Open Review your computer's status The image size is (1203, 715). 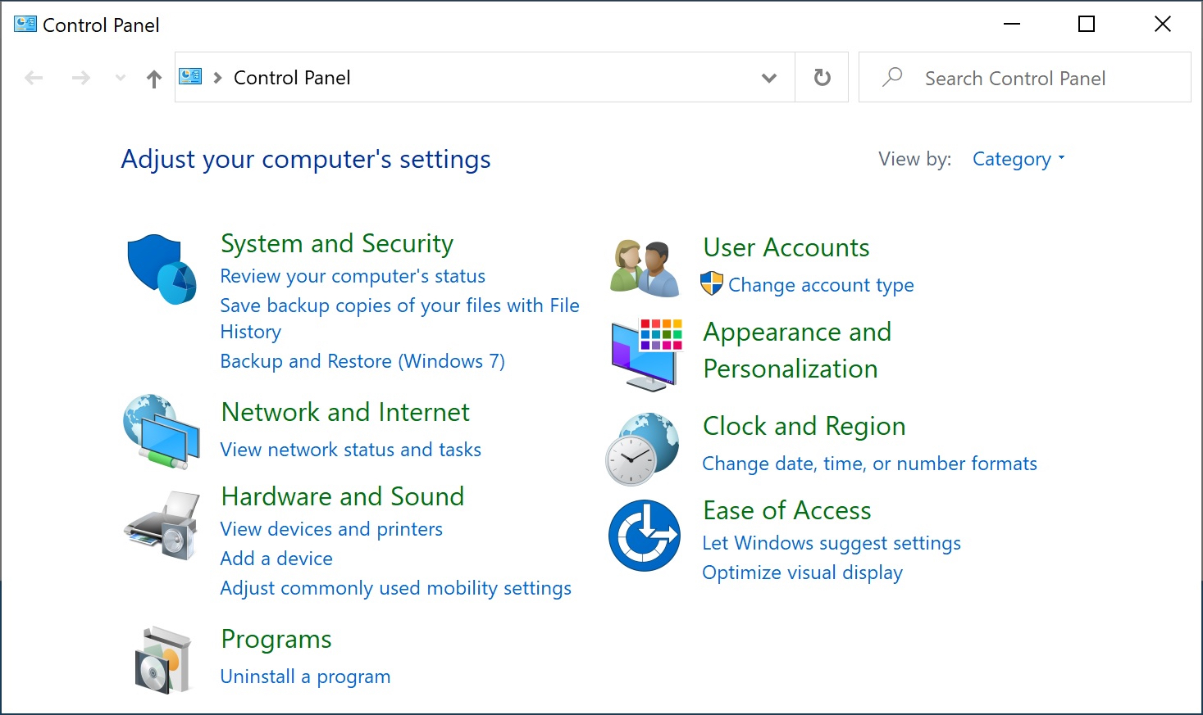[x=353, y=276]
